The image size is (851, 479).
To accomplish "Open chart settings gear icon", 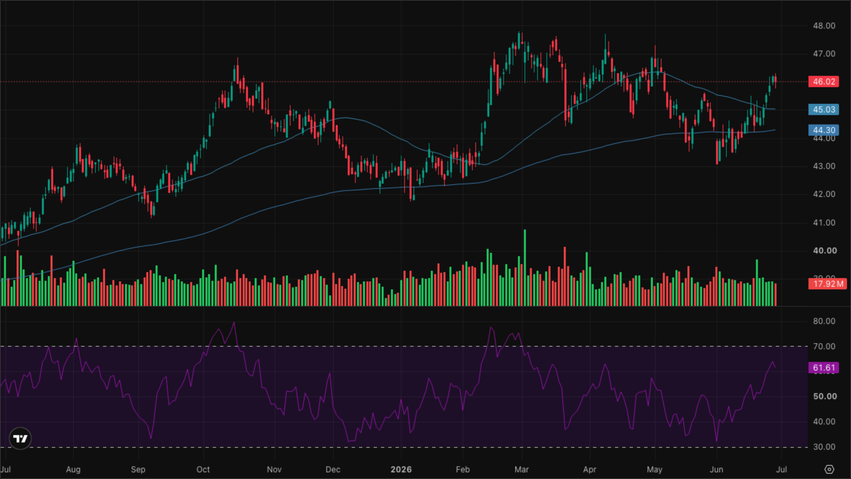I will point(829,469).
